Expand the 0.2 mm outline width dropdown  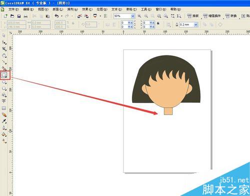[x=196, y=25]
